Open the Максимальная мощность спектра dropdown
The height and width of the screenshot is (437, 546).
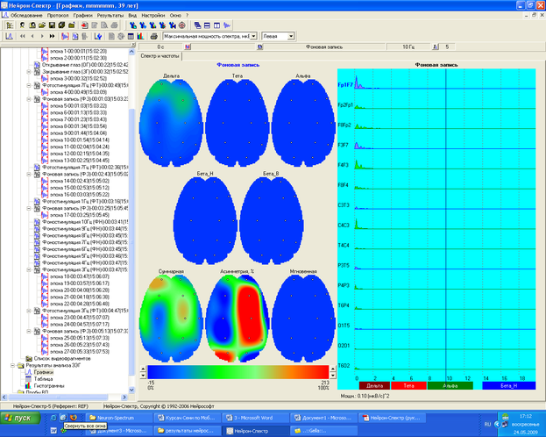point(253,36)
